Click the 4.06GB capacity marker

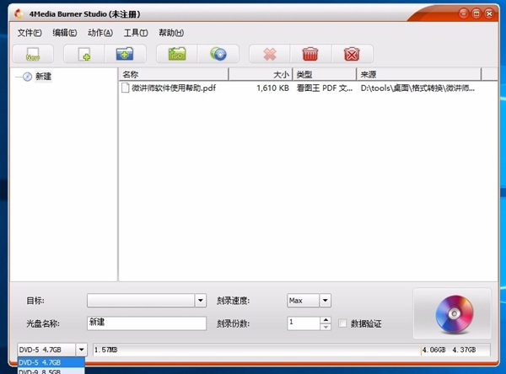tap(433, 350)
